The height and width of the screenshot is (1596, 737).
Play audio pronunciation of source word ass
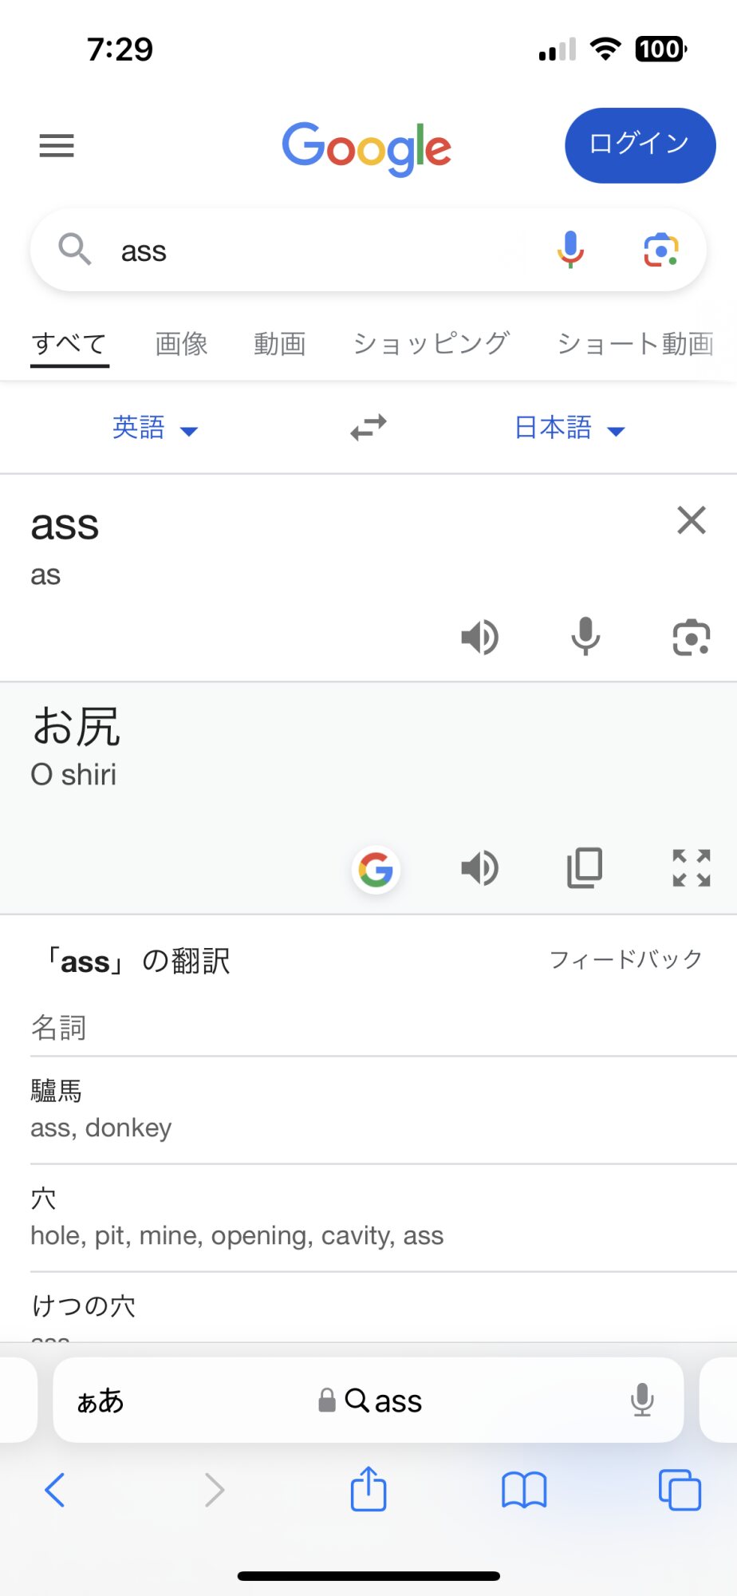[480, 638]
